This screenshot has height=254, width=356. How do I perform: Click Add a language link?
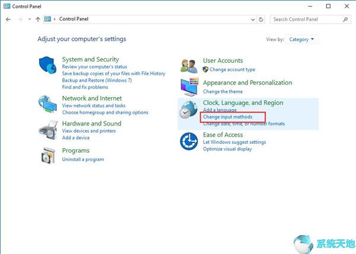pyautogui.click(x=220, y=110)
